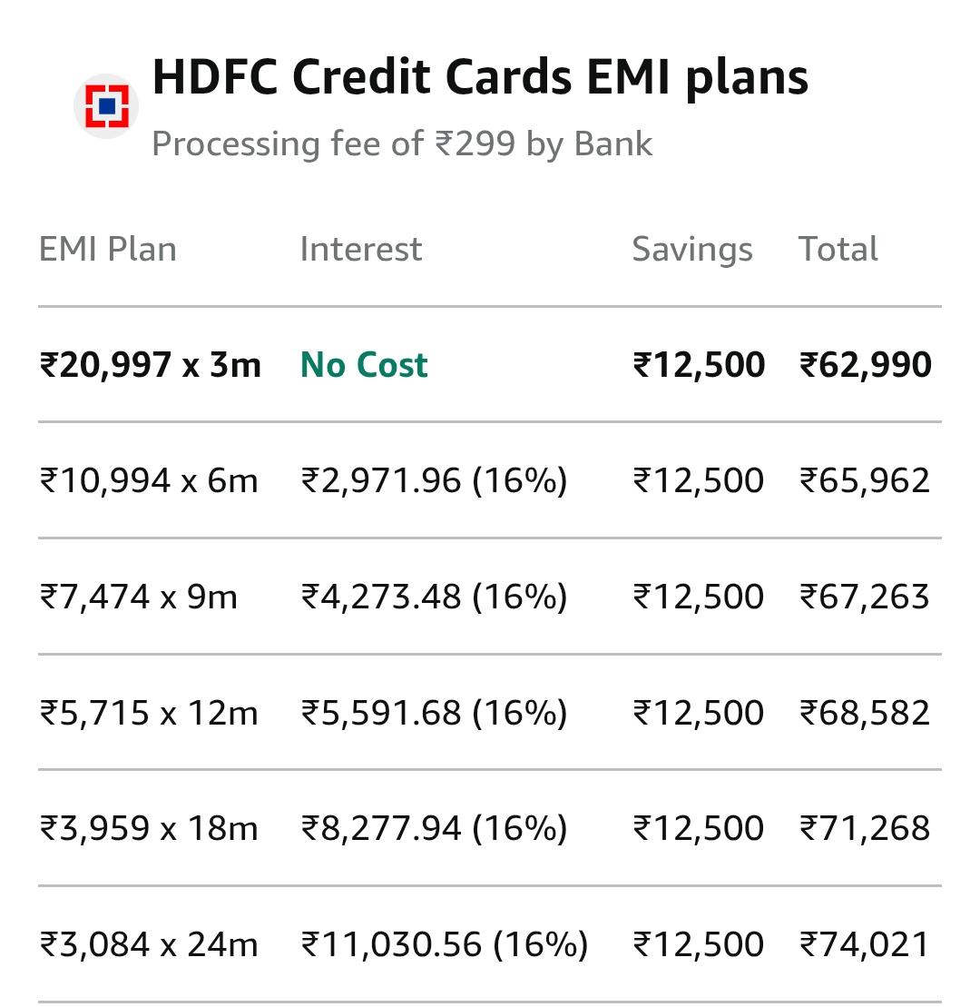This screenshot has width=980, height=1007.
Task: Pick the ₹7,474 x 9m EMI plan
Action: coord(139,597)
